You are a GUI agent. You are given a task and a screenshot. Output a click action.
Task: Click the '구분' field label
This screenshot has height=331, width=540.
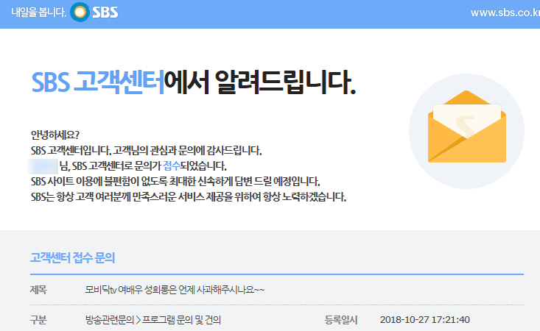pos(38,320)
